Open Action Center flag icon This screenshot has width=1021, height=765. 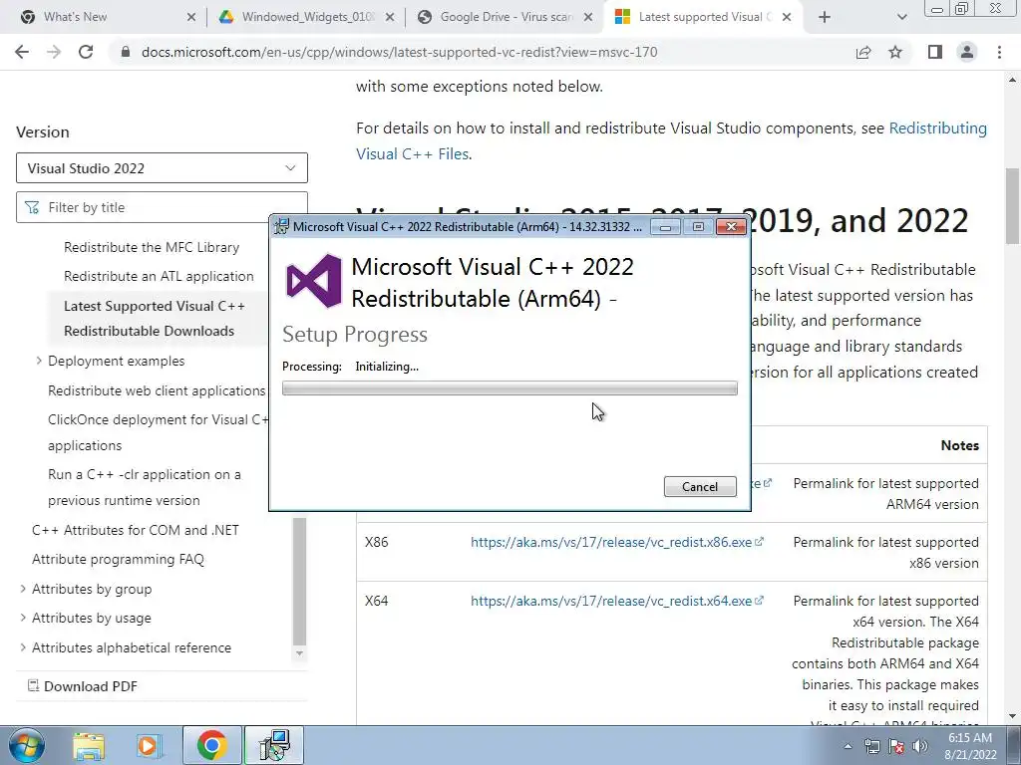click(896, 746)
